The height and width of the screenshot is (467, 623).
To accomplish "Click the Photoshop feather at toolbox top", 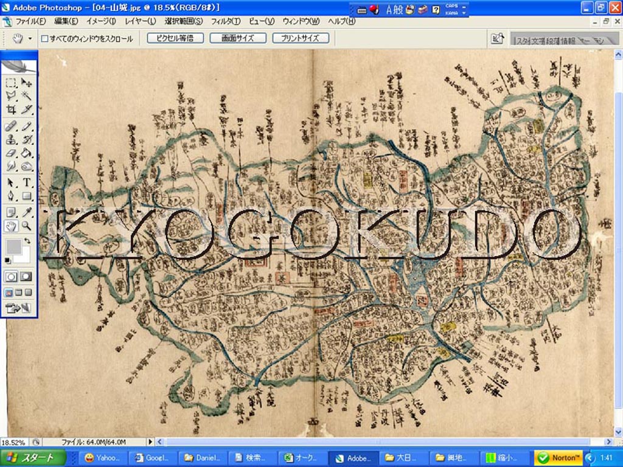I will pos(19,66).
